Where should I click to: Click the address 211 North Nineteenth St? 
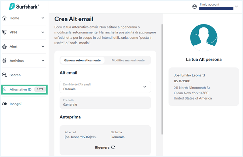pos(192,88)
